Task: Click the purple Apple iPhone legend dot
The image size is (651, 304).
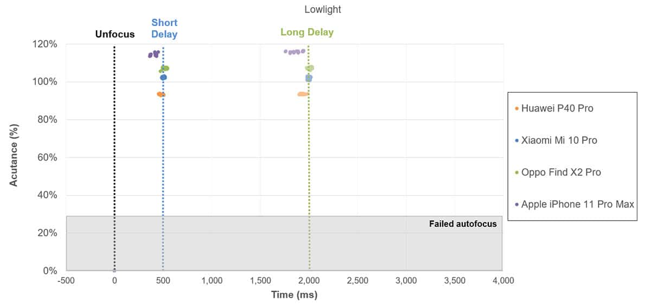Action: pyautogui.click(x=516, y=205)
